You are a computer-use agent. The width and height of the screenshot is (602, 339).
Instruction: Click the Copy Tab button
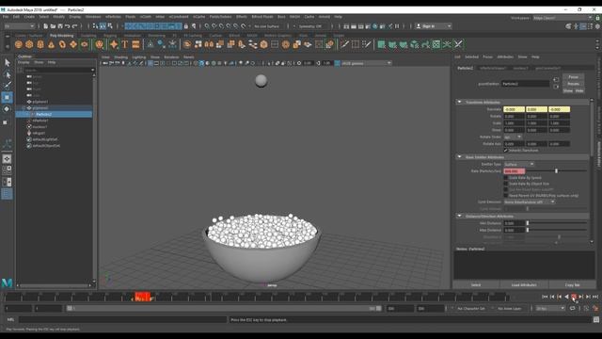coord(572,284)
